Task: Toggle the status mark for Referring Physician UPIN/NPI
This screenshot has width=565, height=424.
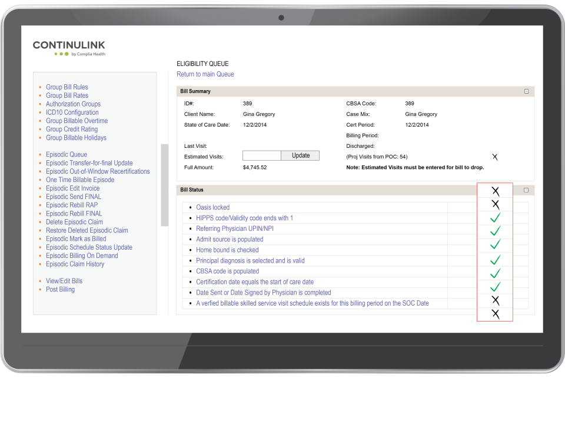Action: pyautogui.click(x=495, y=219)
